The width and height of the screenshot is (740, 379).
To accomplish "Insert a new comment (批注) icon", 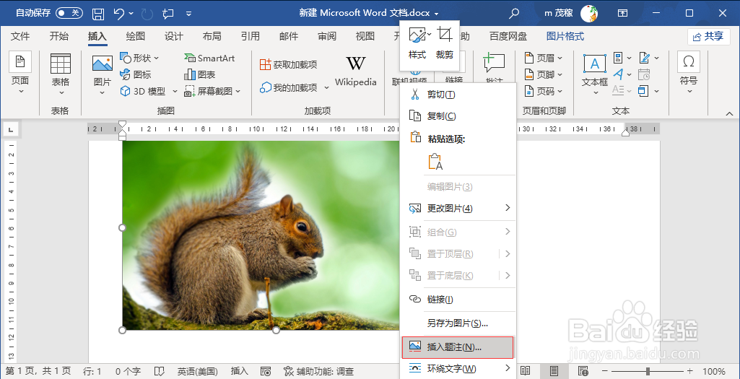I will pyautogui.click(x=494, y=64).
